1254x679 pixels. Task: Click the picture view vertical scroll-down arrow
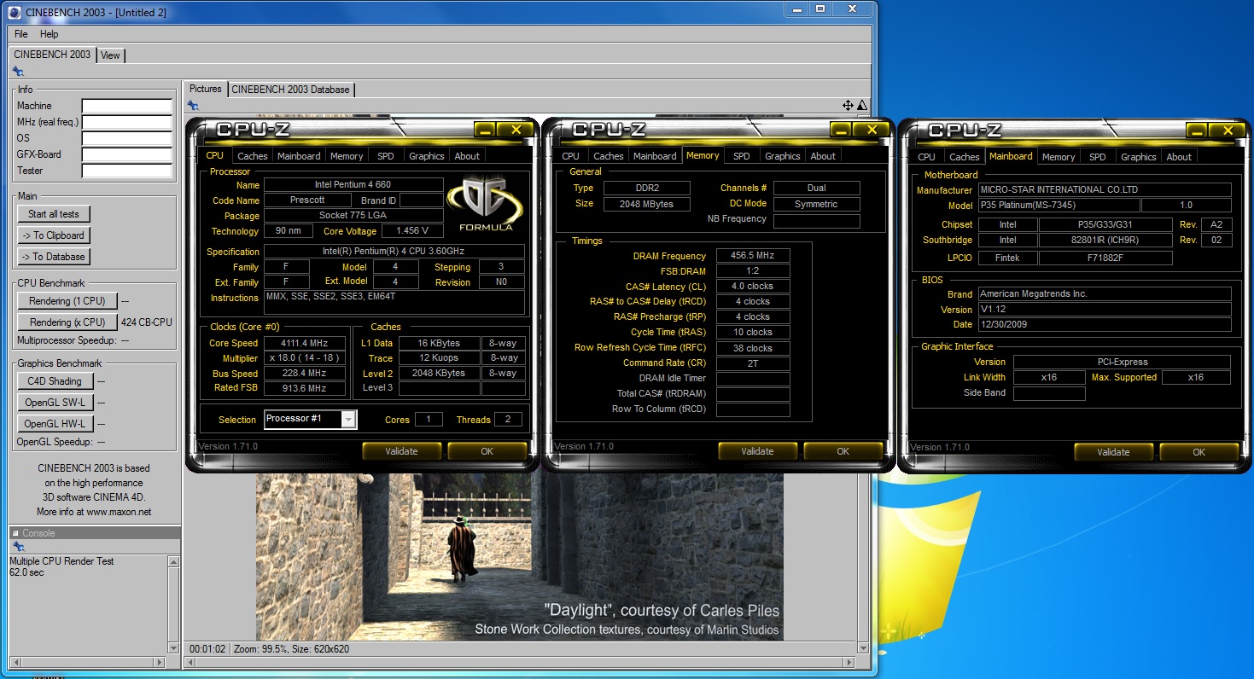pyautogui.click(x=862, y=648)
